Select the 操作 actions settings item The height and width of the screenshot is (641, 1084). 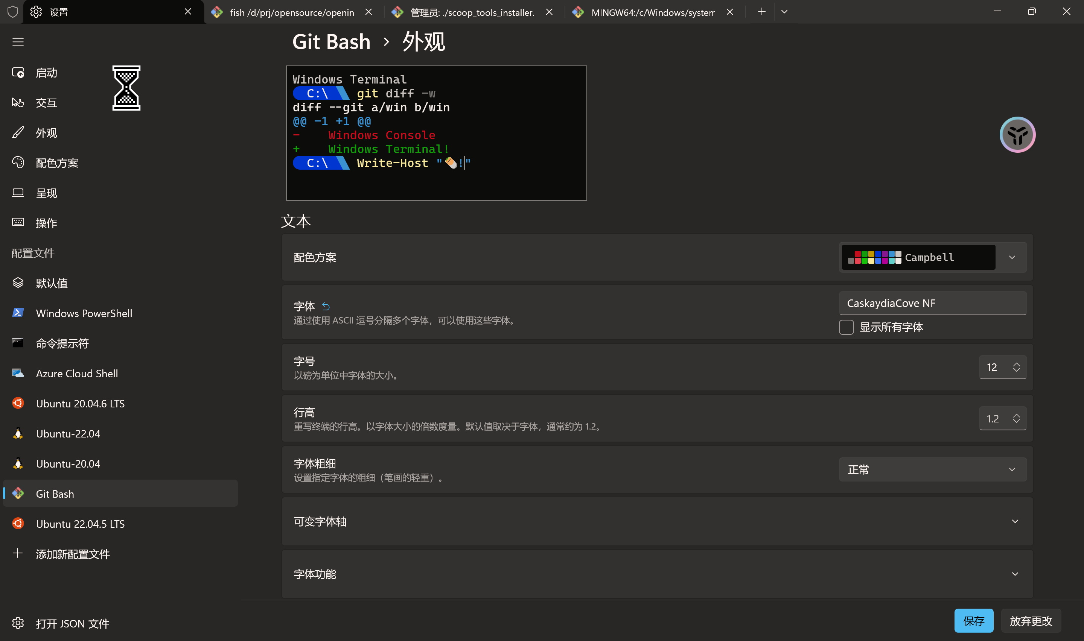tap(120, 223)
